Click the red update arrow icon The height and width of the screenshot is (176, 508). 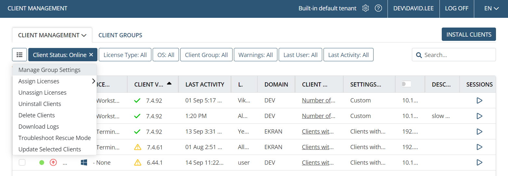[x=53, y=162]
